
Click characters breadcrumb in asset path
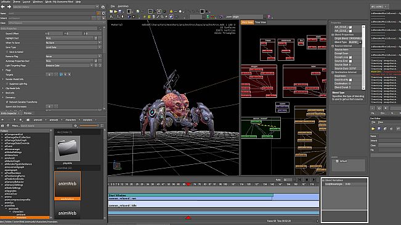click(x=71, y=120)
